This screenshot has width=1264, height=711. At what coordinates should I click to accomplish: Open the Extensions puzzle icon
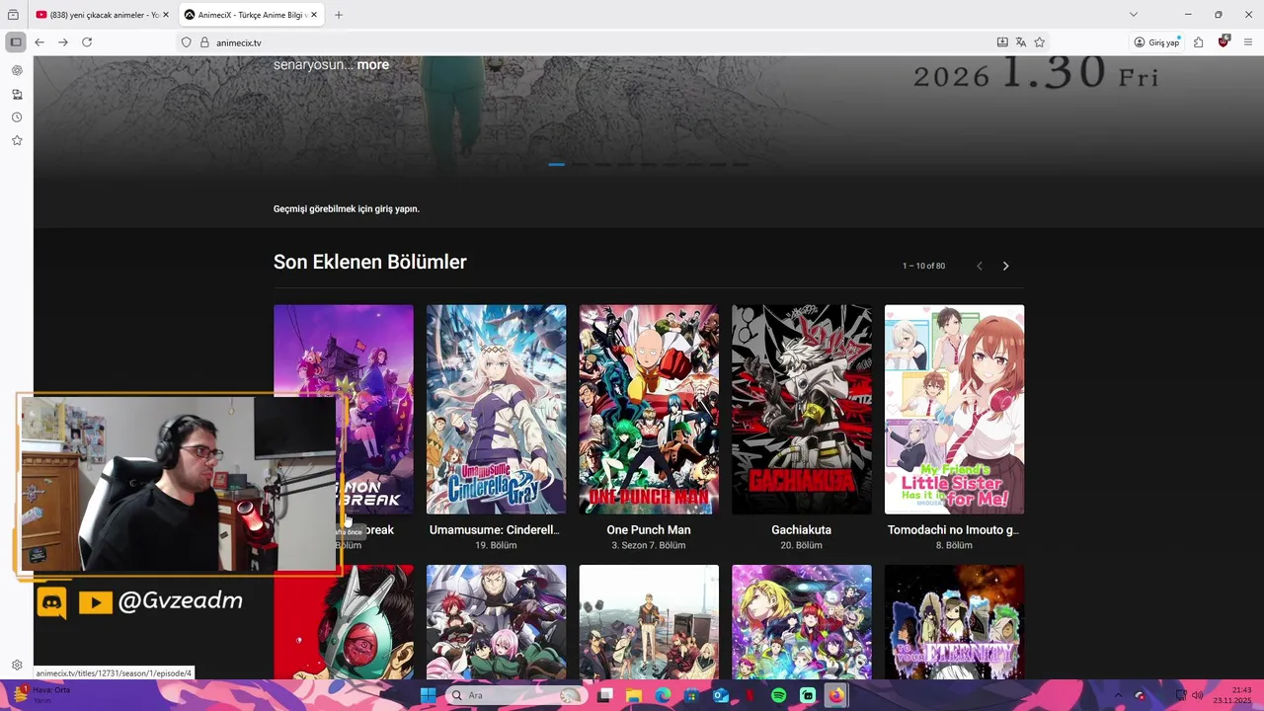1198,42
